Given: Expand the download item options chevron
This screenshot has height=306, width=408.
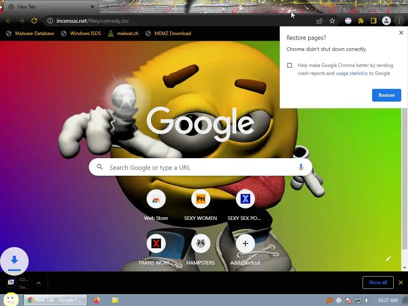Looking at the screenshot, I should (39, 283).
